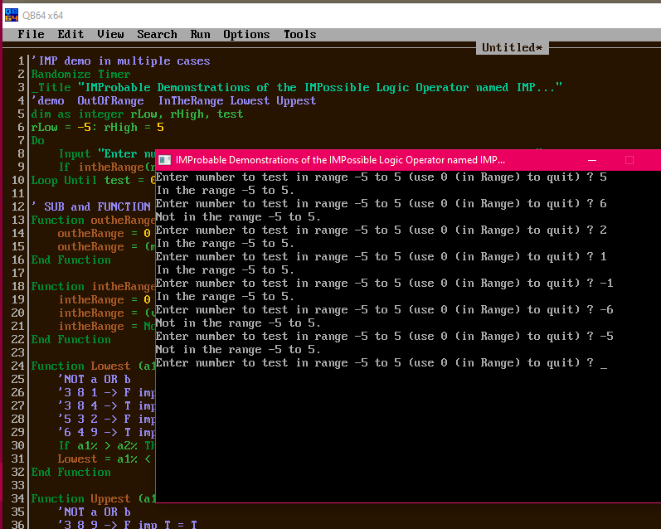Place cursor on the Randomize Timer line
This screenshot has height=529, width=661.
click(80, 74)
